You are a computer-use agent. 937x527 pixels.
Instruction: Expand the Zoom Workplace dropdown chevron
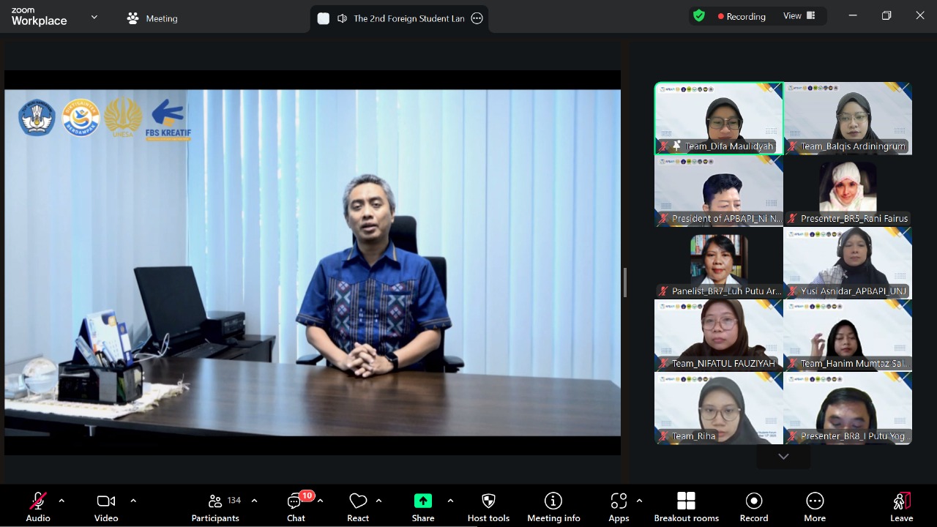pos(94,17)
